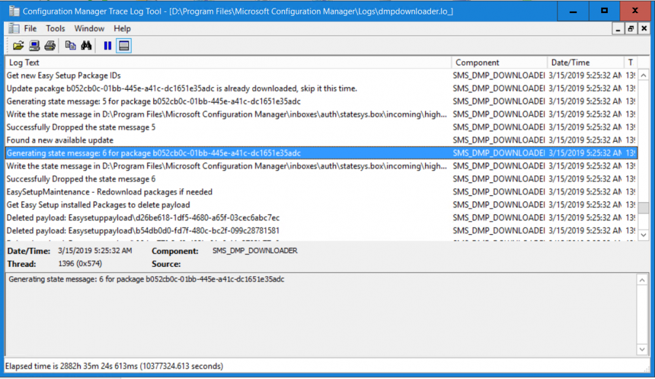Click the Elapsed time status bar text
The height and width of the screenshot is (379, 655).
pos(114,366)
